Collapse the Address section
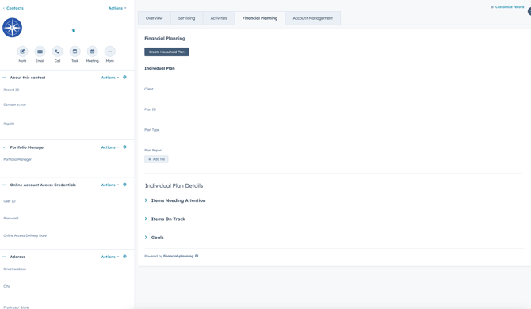The height and width of the screenshot is (309, 531). pyautogui.click(x=4, y=257)
